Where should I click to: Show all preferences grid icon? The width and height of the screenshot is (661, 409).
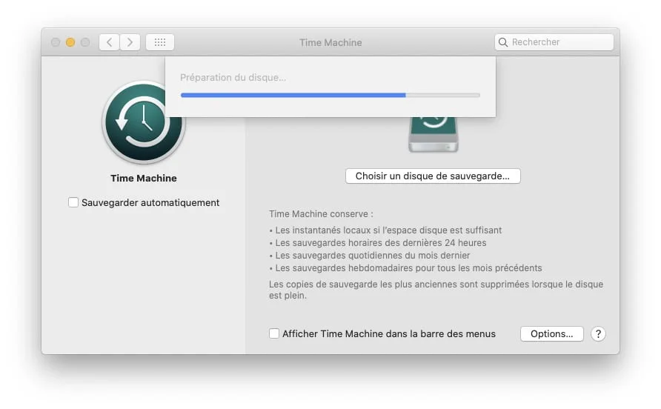[160, 42]
